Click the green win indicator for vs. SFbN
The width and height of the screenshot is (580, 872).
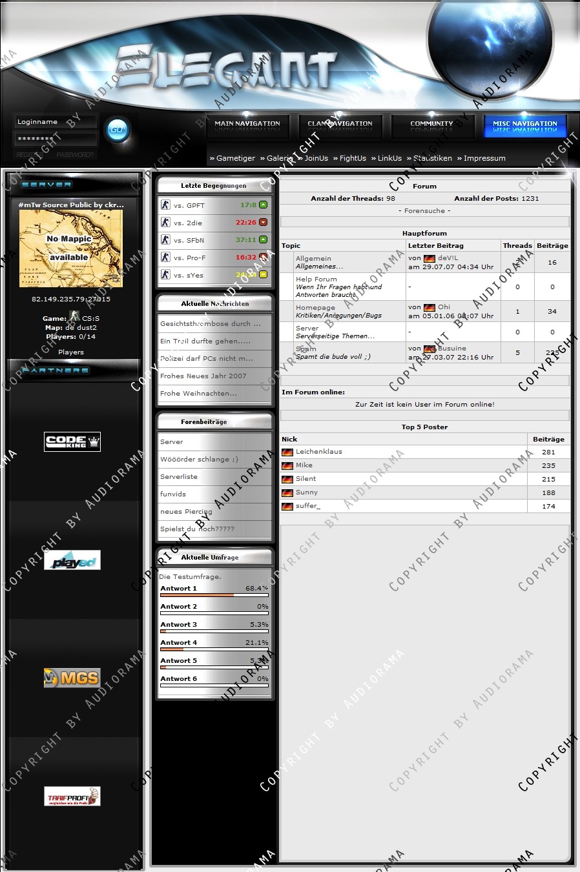click(x=263, y=239)
